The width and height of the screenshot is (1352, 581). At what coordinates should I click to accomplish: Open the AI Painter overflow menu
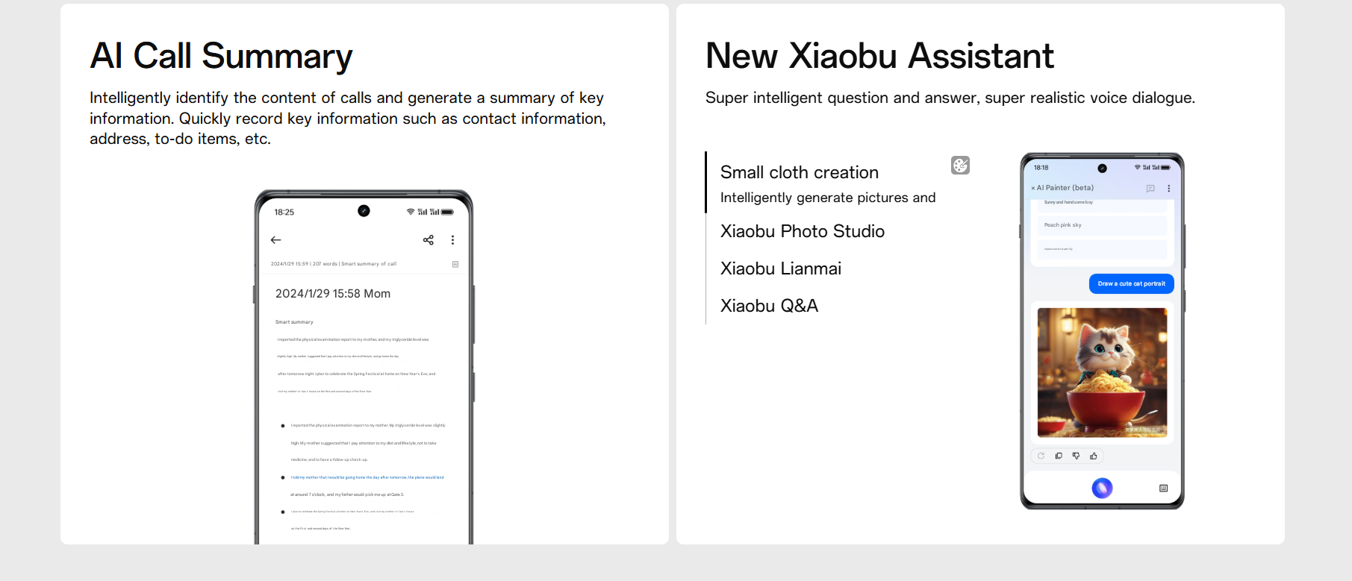point(1168,189)
